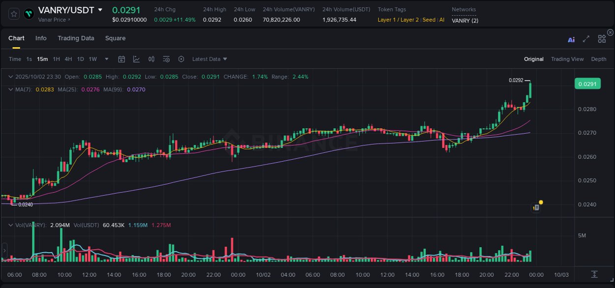Open more timeframes dropdown next to 1W
The width and height of the screenshot is (615, 288).
coord(106,59)
